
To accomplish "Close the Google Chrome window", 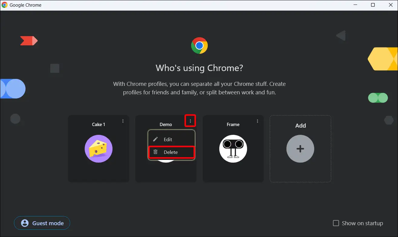I will click(x=390, y=5).
